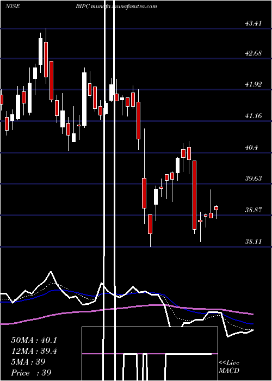Viewport: 272px width, 381px height.
Task: Click the NYSE exchange label
Action: coord(13,7)
